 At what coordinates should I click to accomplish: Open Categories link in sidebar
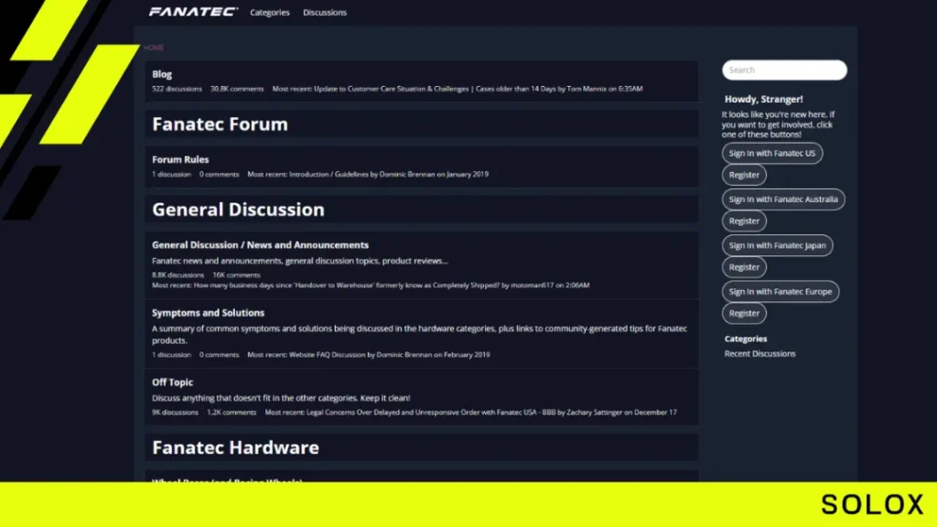tap(746, 339)
